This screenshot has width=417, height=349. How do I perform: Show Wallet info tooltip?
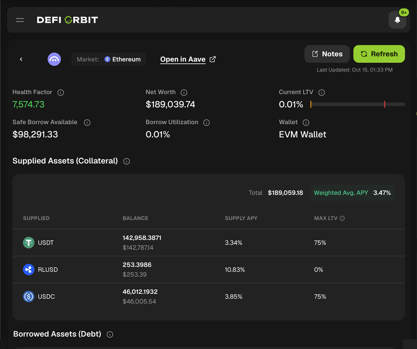coord(306,123)
